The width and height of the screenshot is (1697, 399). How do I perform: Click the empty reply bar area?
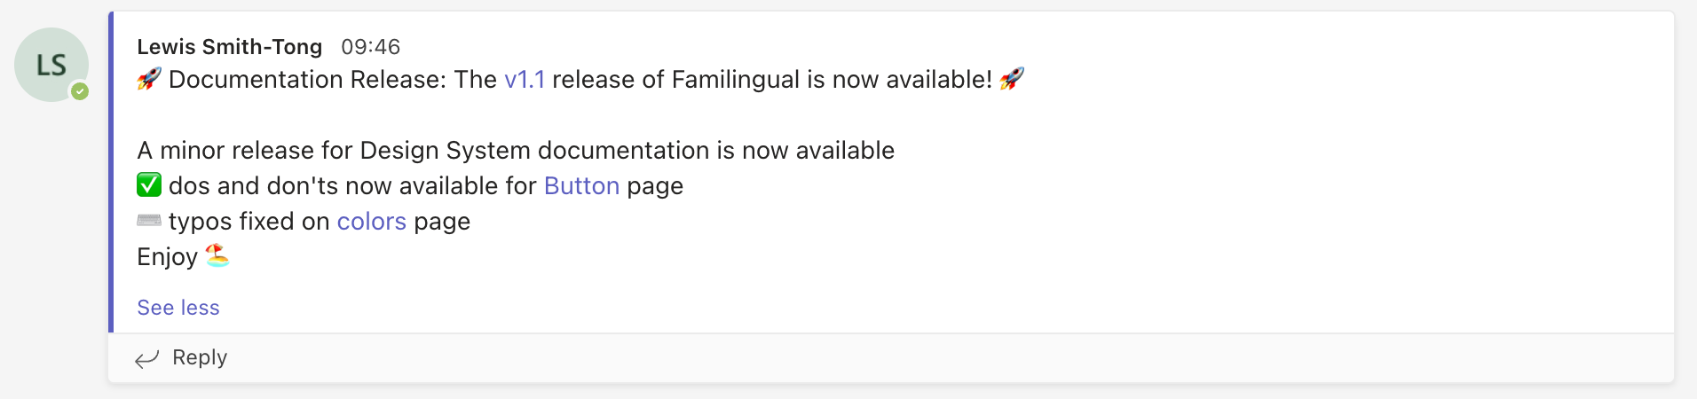pos(950,358)
